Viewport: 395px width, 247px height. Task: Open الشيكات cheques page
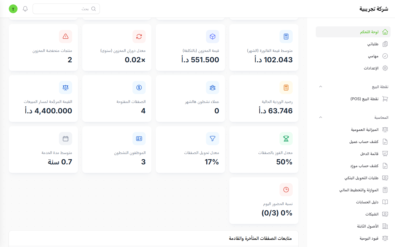point(353,214)
